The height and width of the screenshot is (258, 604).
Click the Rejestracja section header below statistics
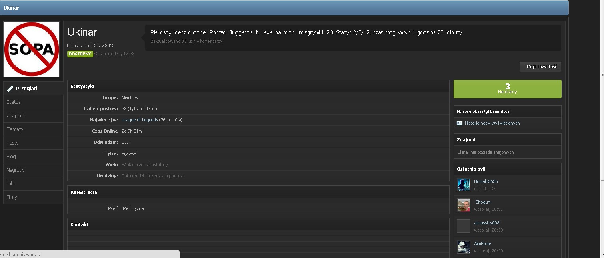(258, 192)
